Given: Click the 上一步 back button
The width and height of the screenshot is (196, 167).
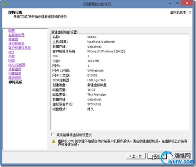Looking at the screenshot, I should point(136,156).
